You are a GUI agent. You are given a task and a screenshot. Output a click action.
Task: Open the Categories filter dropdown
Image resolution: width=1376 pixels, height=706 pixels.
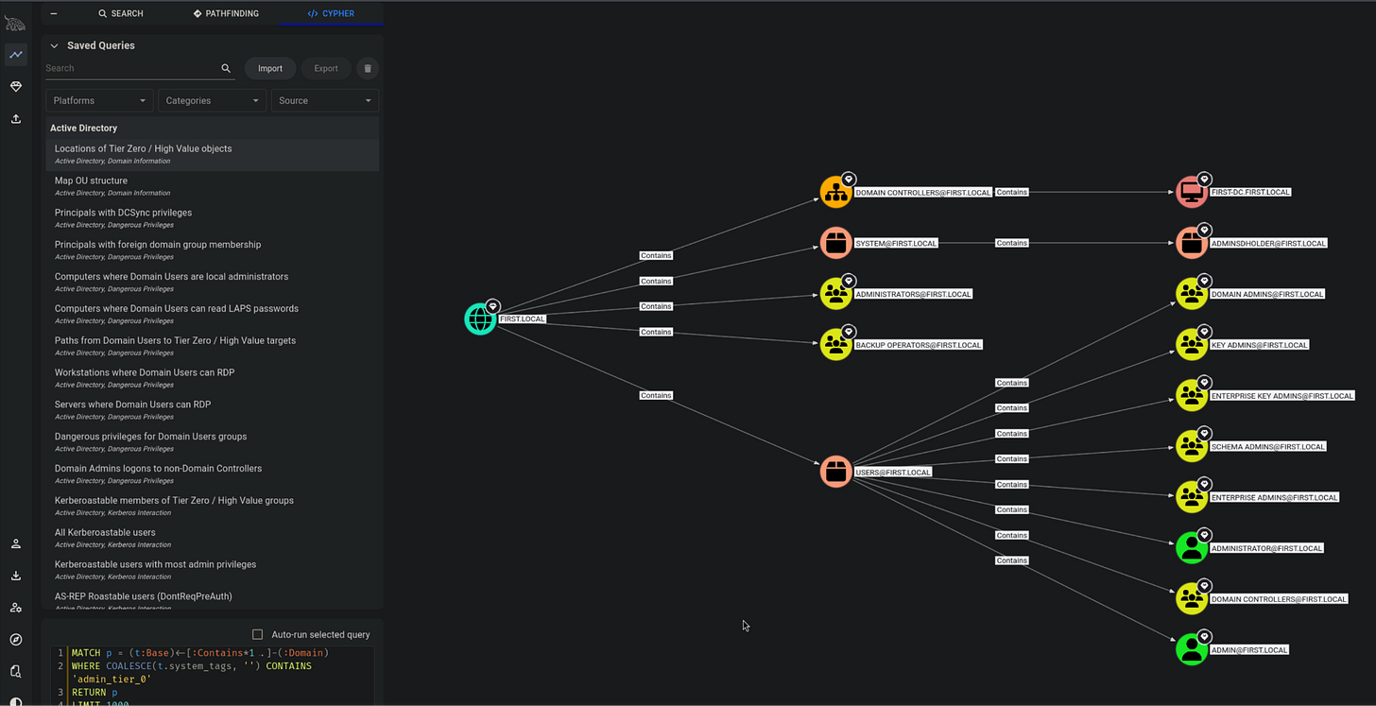click(x=212, y=100)
